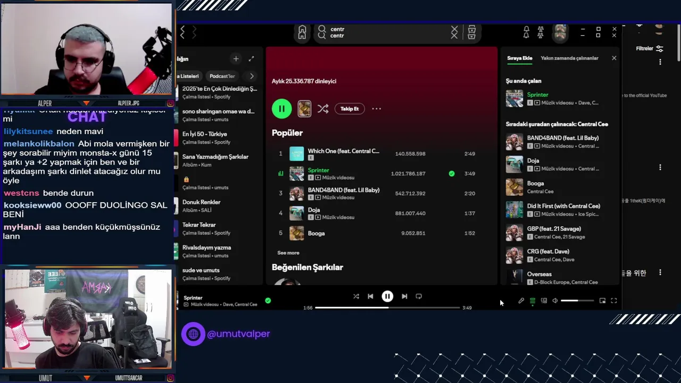This screenshot has height=383, width=681.
Task: Mute with the volume speaker icon
Action: click(555, 301)
